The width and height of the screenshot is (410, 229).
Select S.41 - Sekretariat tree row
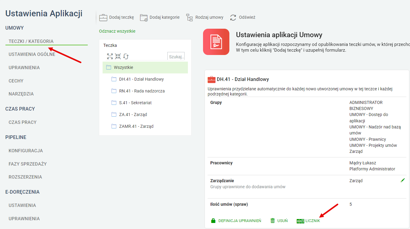[145, 103]
